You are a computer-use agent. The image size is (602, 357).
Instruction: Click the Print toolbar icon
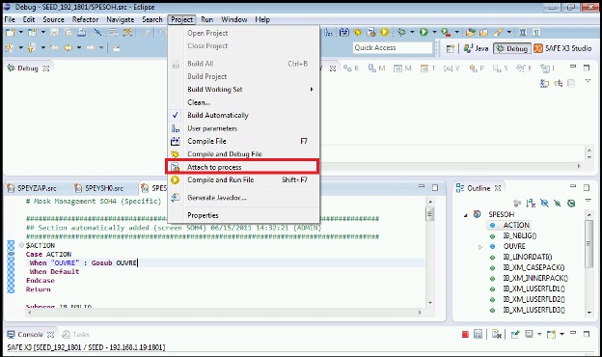(x=81, y=33)
